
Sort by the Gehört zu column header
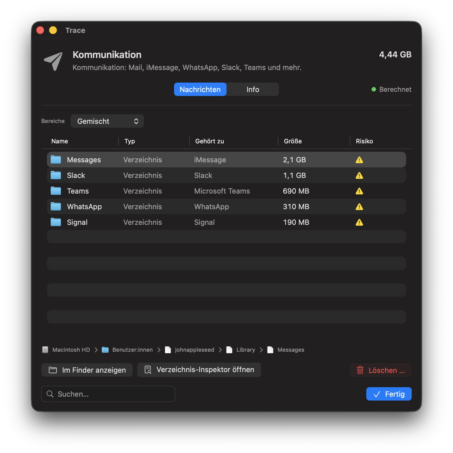click(209, 141)
